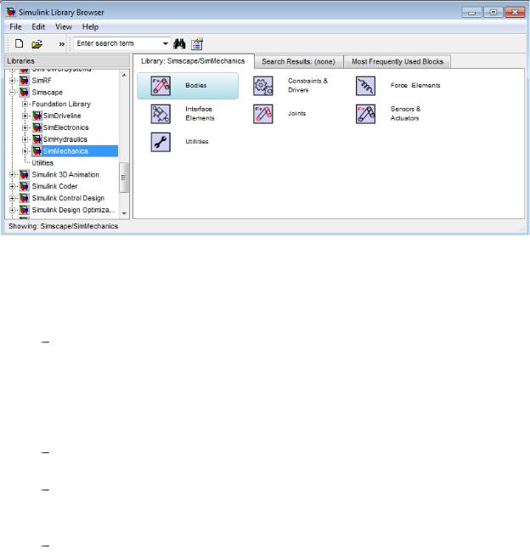Expand the SimDriveline node

pyautogui.click(x=25, y=116)
